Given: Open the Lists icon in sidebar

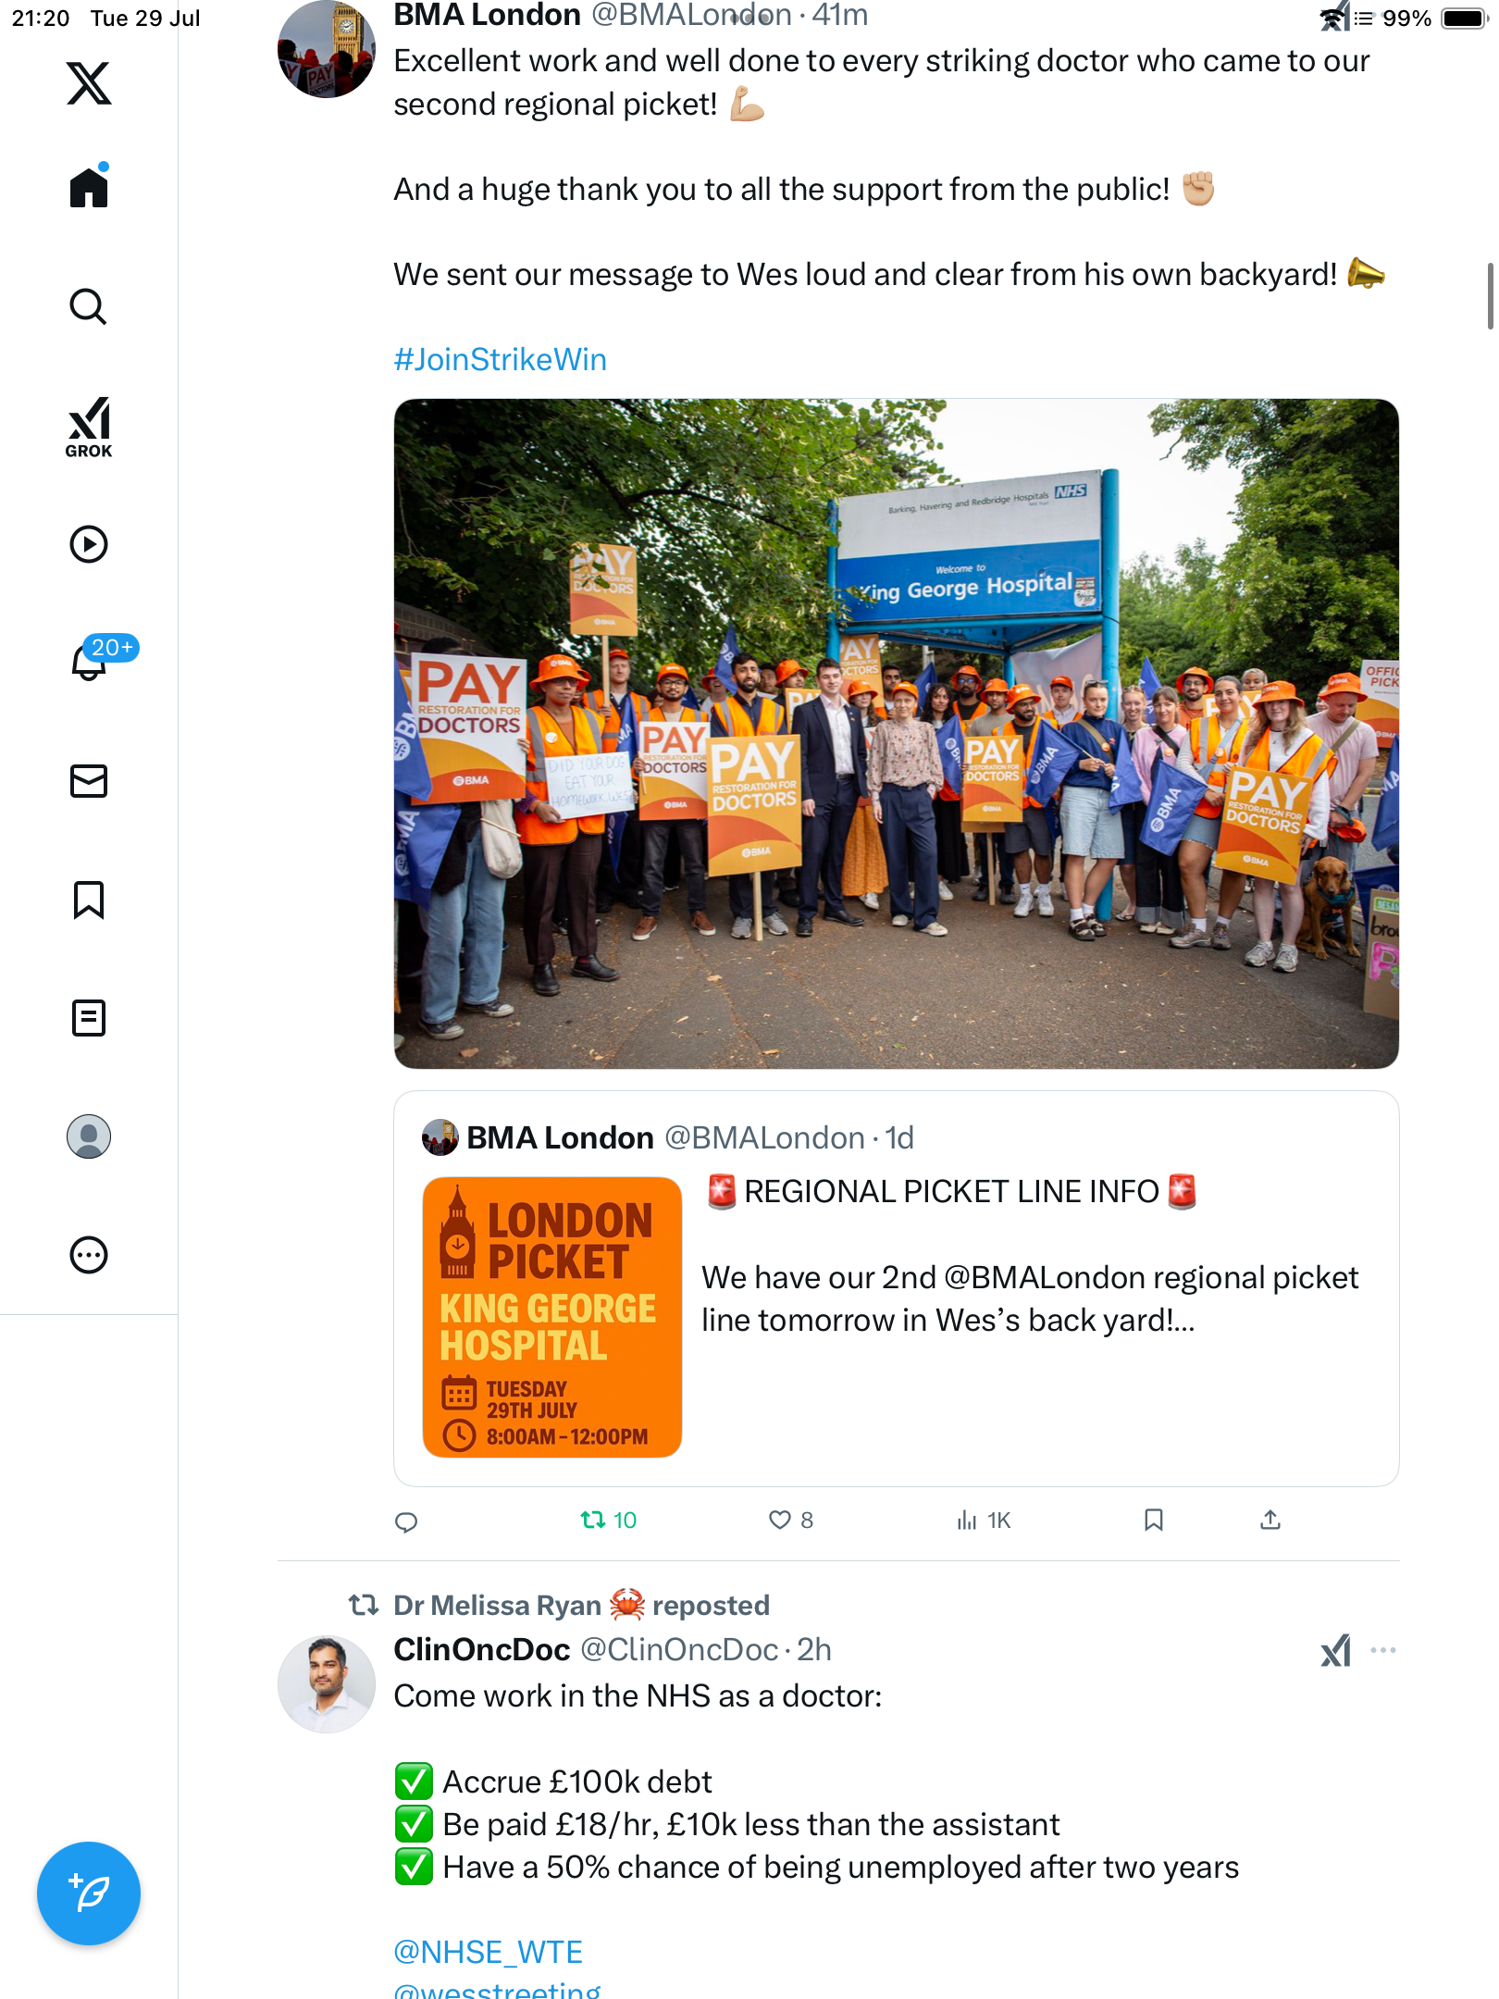Looking at the screenshot, I should pyautogui.click(x=89, y=1018).
